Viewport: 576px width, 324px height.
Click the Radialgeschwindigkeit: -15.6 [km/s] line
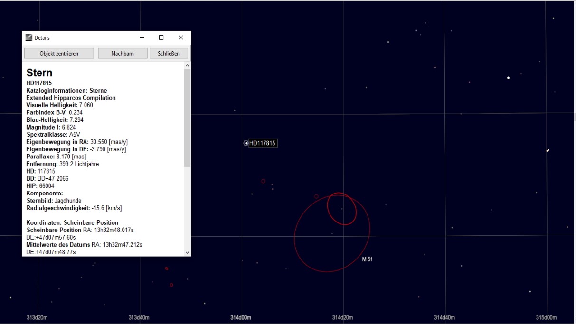coord(74,208)
